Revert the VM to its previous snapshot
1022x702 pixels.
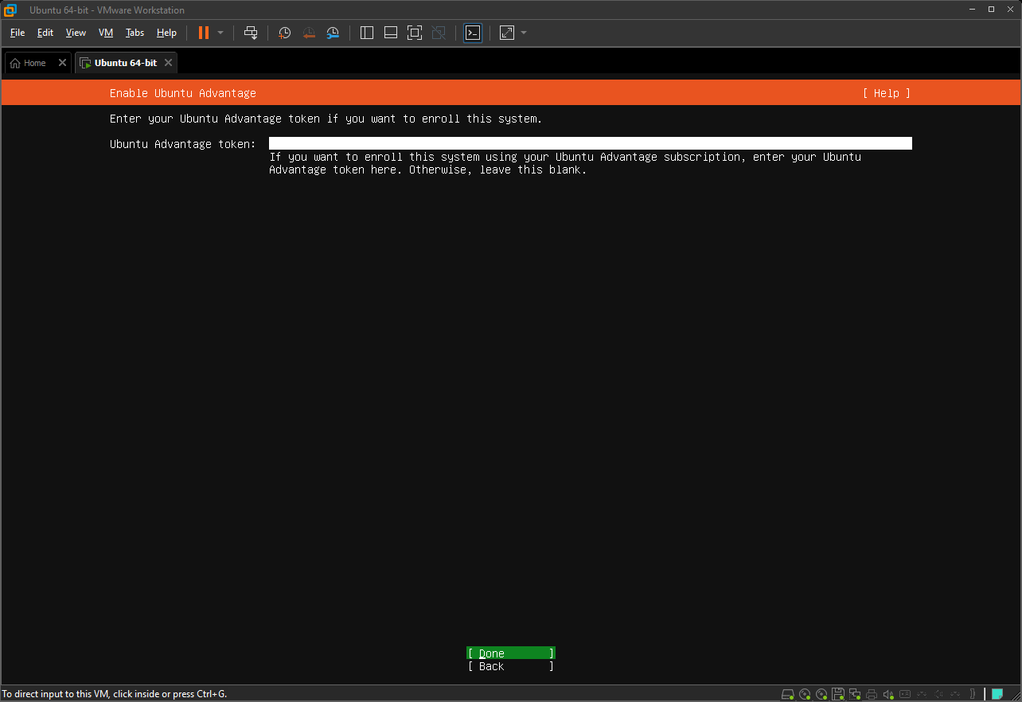(309, 33)
